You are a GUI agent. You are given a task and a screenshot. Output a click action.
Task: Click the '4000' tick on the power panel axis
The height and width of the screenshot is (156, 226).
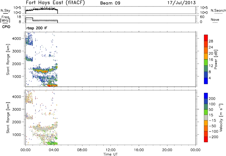[x=17, y=39]
